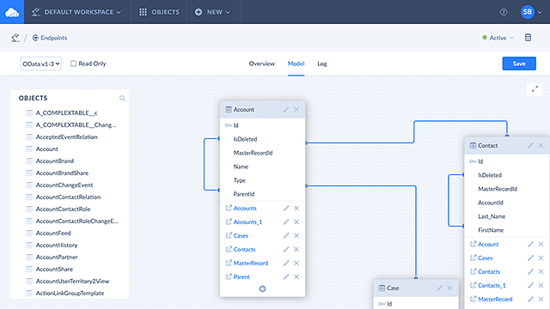Remove the Parent navigation property
The width and height of the screenshot is (550, 309).
[x=296, y=276]
